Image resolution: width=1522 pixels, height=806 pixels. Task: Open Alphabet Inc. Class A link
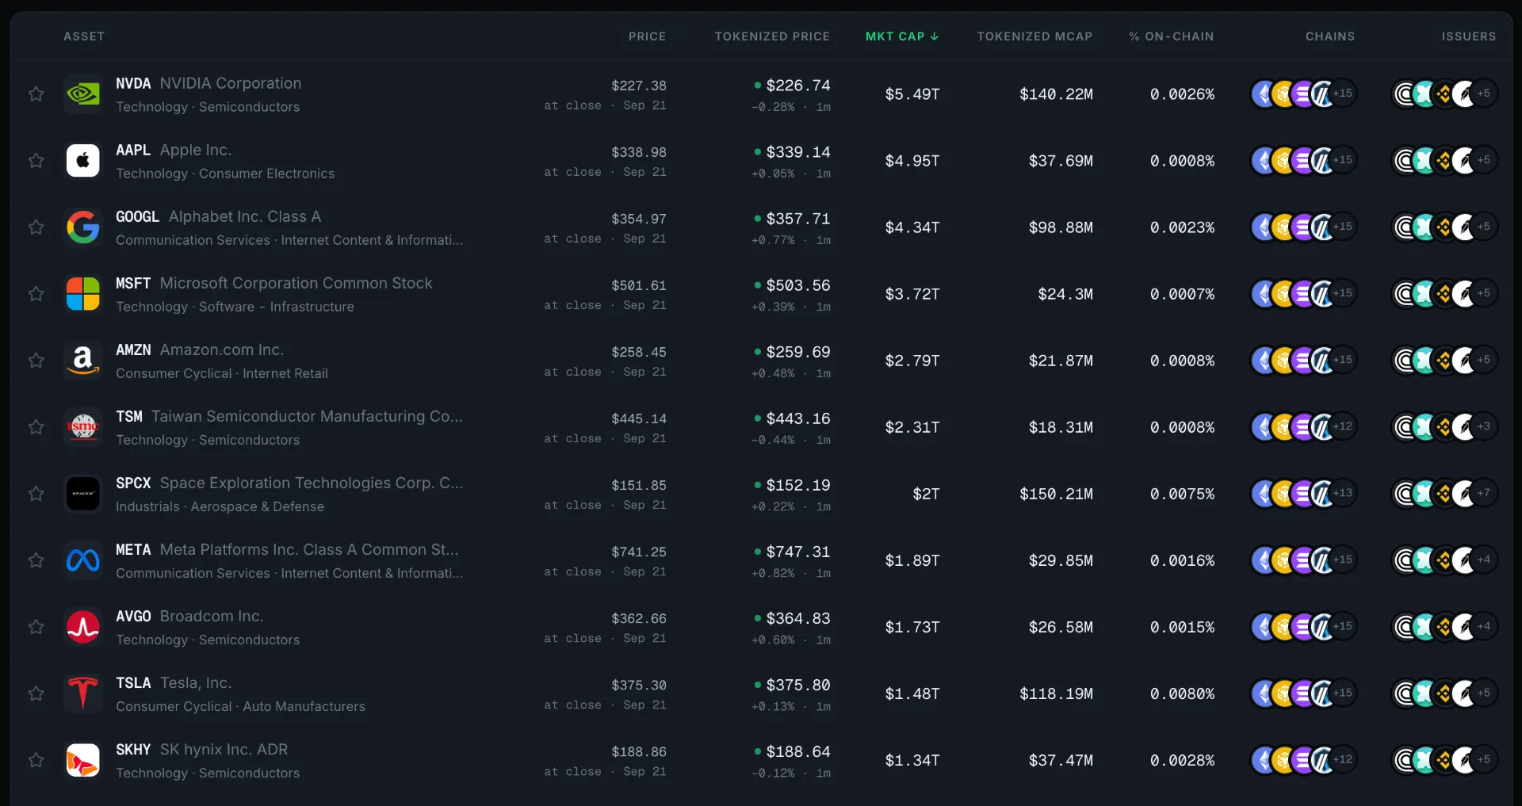tap(245, 216)
